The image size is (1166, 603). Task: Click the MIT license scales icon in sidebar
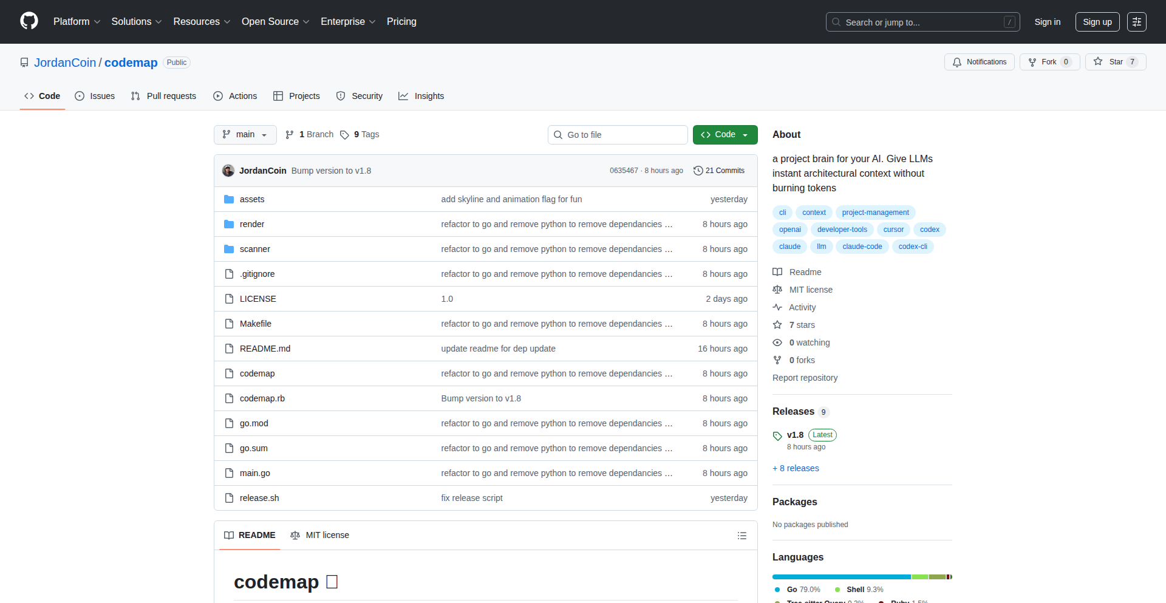(x=777, y=290)
